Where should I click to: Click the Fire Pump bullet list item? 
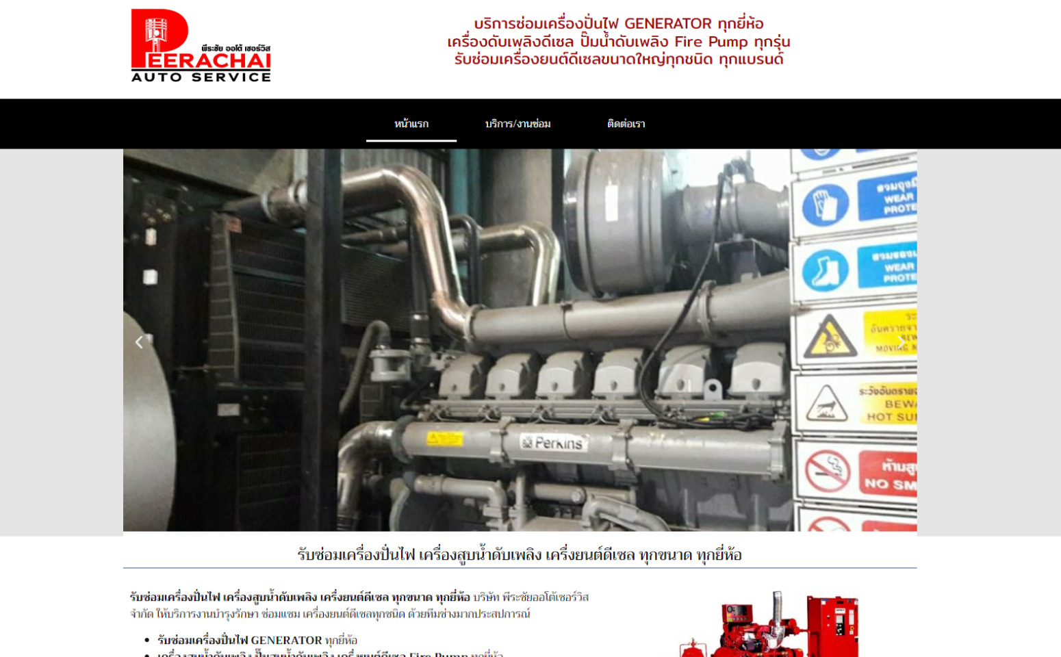coord(330,654)
